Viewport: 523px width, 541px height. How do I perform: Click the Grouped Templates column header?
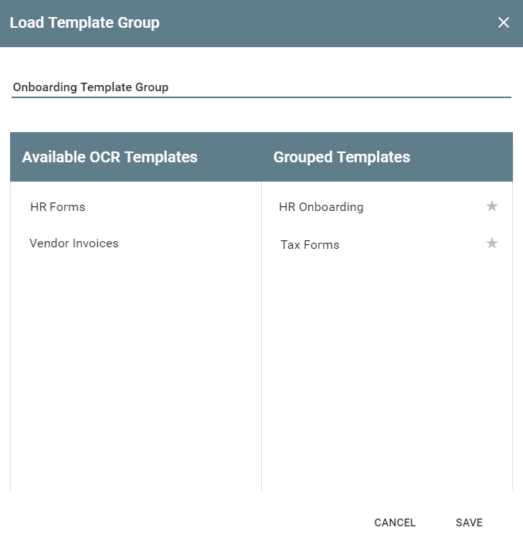click(x=341, y=157)
